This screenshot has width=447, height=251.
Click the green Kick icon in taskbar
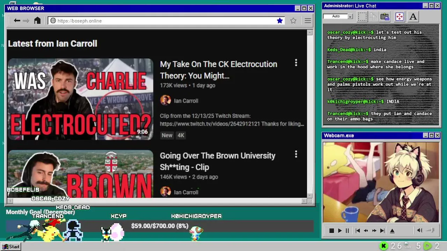(x=383, y=246)
